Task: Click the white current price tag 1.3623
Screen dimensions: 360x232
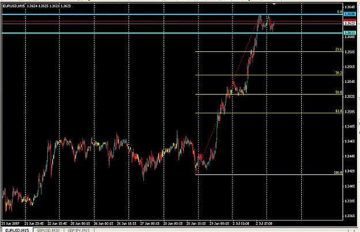Action: (350, 24)
